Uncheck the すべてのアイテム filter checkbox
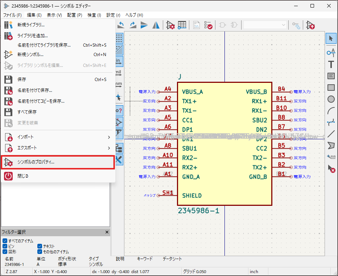The height and width of the screenshot is (276, 338). pyautogui.click(x=5, y=241)
